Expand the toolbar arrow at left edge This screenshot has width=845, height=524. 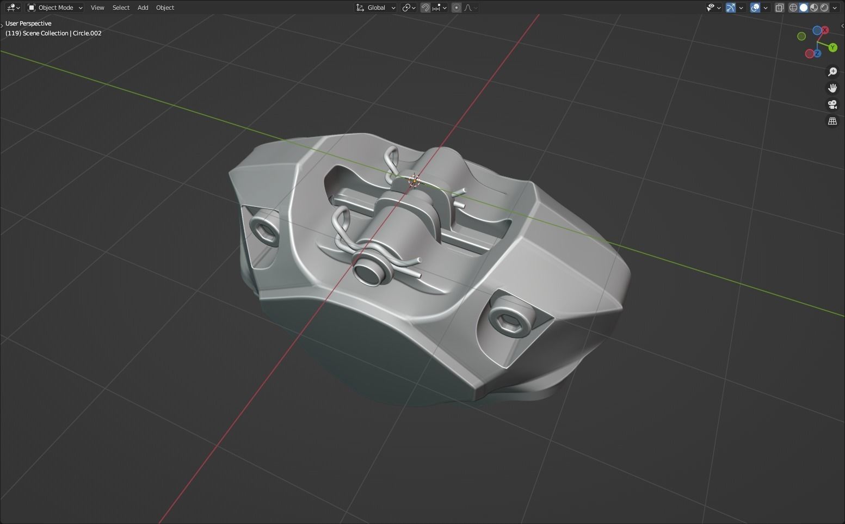click(x=2, y=26)
